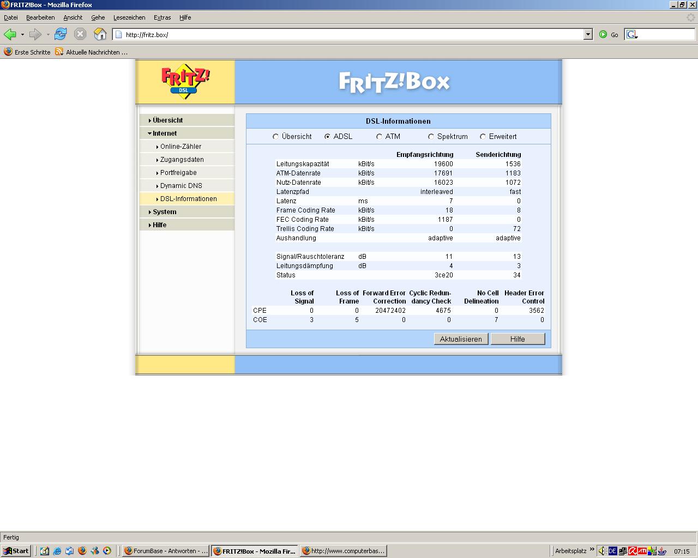The height and width of the screenshot is (558, 698).
Task: Select the Spektrum radio button
Action: 431,137
